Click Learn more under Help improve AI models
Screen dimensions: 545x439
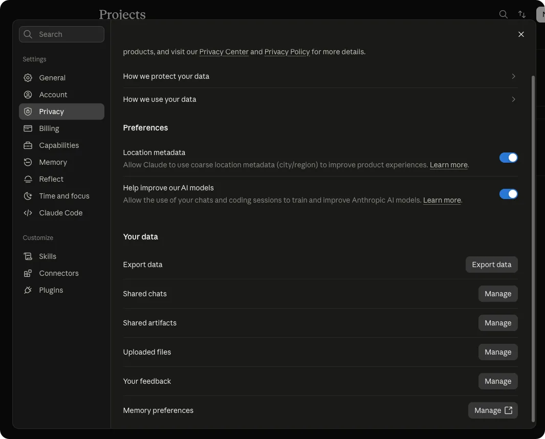[442, 200]
